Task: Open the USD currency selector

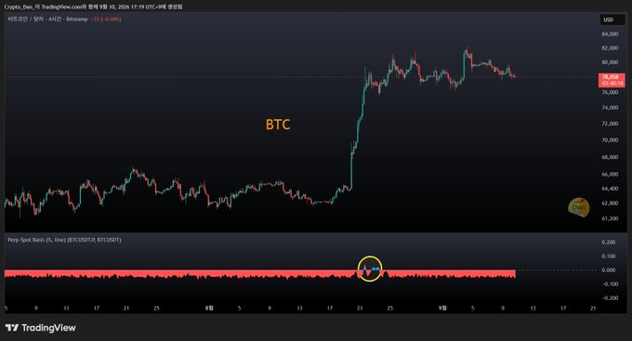Action: click(612, 20)
